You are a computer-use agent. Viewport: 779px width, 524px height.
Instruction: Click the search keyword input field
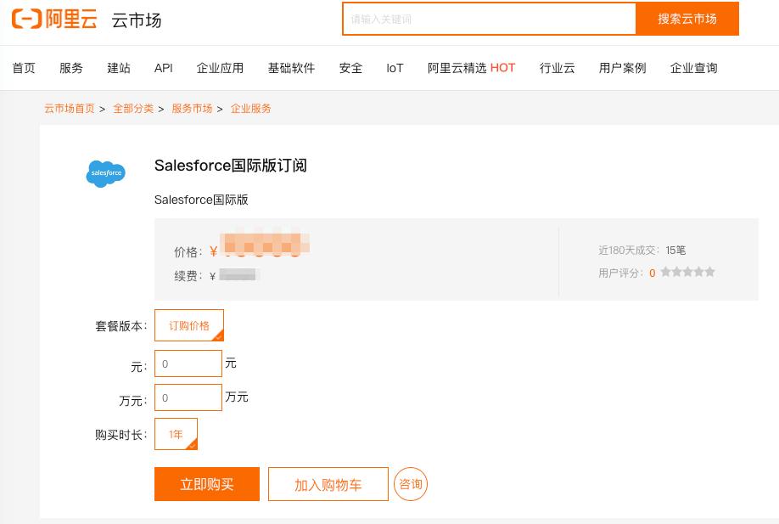coord(489,19)
